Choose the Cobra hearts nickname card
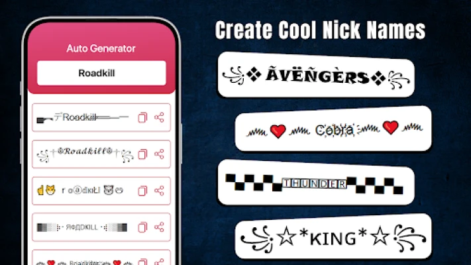471x265 pixels. point(333,129)
